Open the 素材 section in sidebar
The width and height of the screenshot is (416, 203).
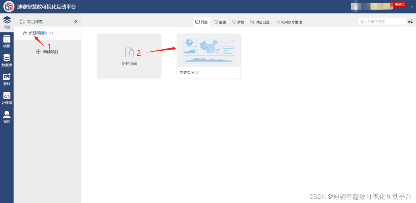pos(7,80)
